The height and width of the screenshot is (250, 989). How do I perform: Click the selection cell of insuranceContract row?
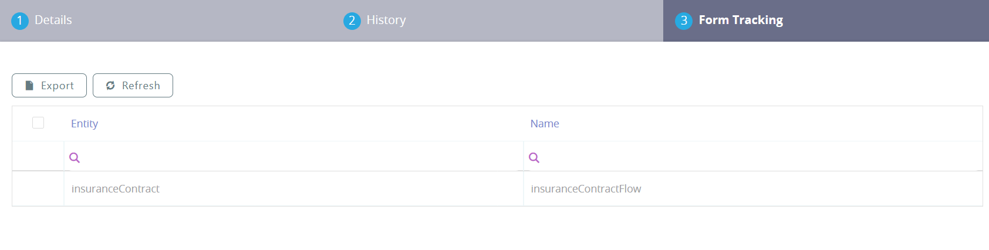38,189
